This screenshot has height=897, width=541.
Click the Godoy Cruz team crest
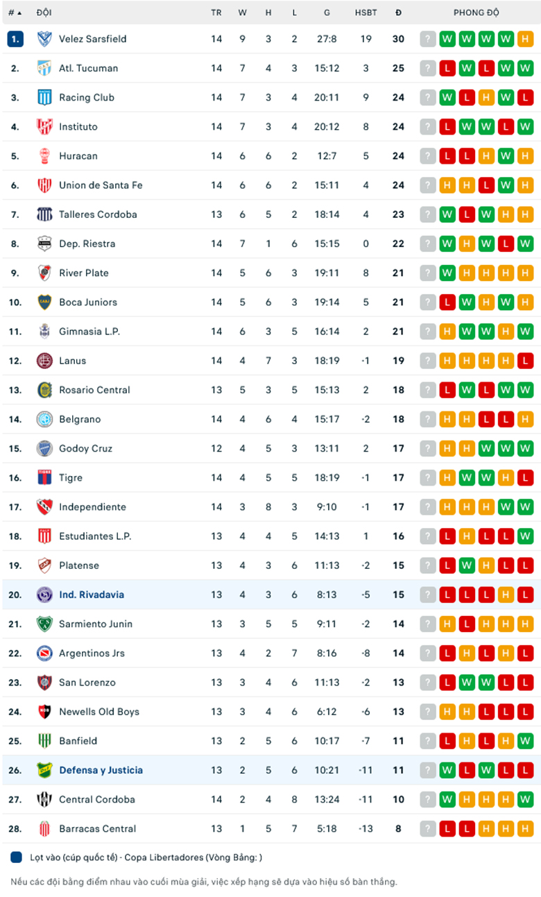[x=44, y=448]
